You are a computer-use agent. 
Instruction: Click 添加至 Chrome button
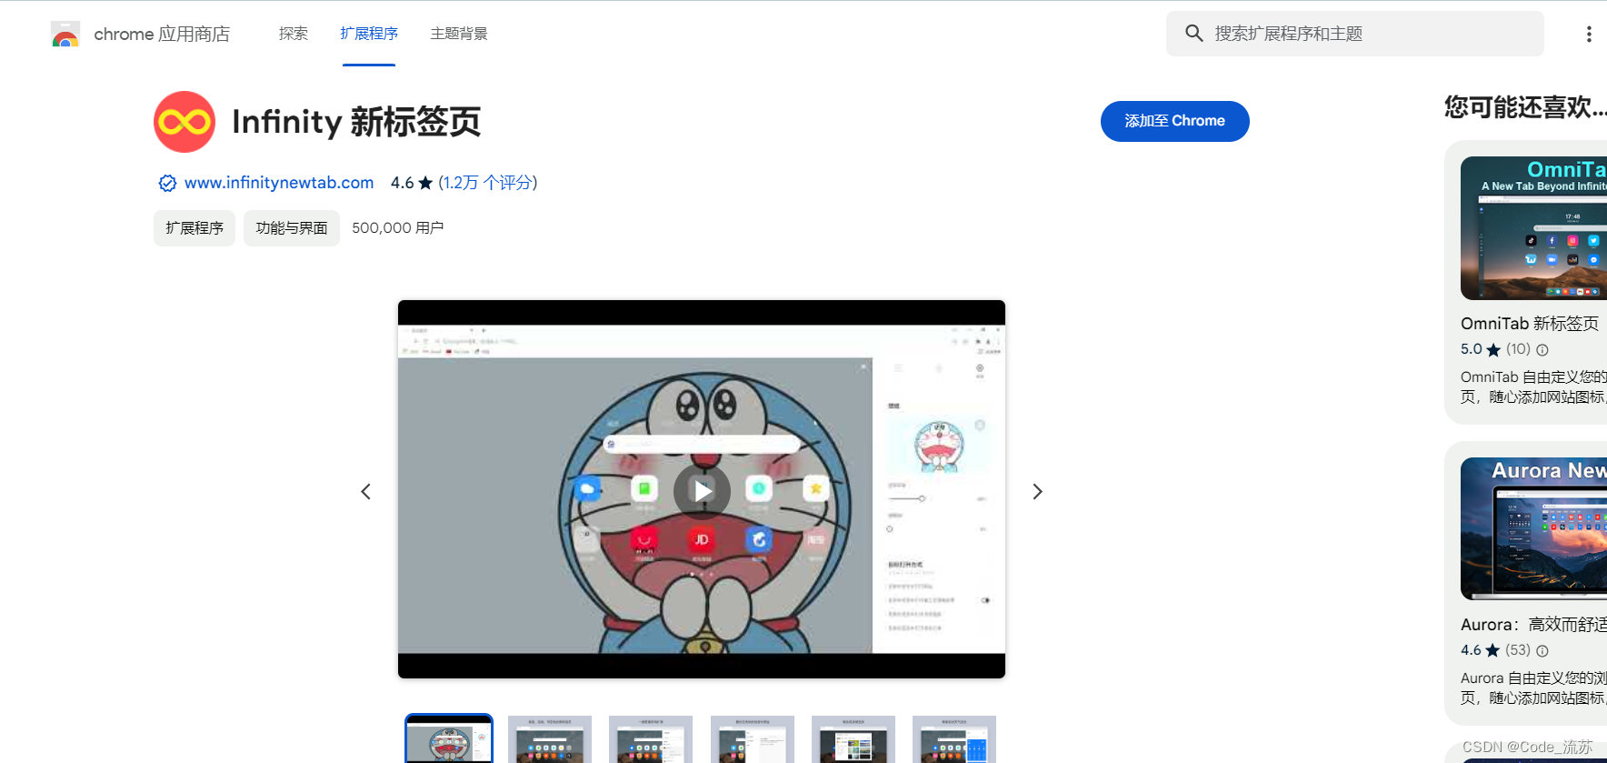click(x=1174, y=121)
